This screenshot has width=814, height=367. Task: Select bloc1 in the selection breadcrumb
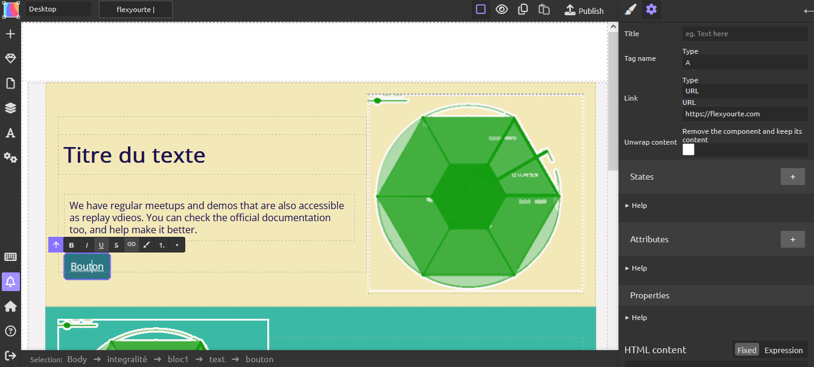[x=179, y=359]
